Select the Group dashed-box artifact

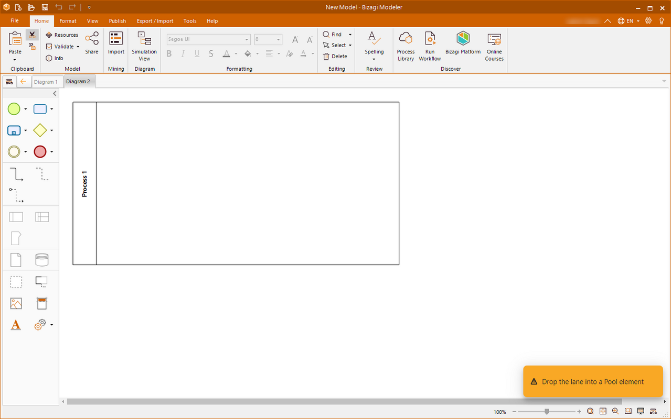(16, 282)
